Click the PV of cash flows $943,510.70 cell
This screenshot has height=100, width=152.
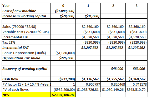(136, 90)
